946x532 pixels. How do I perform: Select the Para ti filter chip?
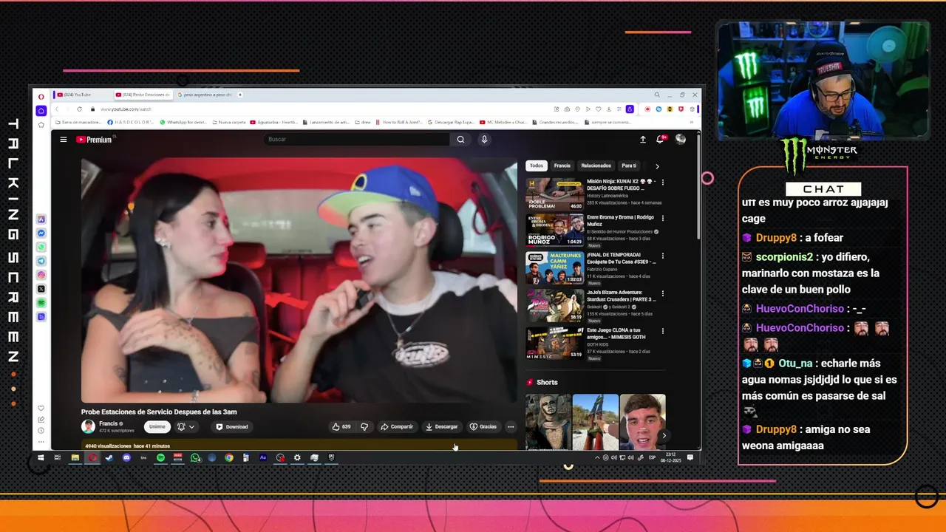click(629, 166)
